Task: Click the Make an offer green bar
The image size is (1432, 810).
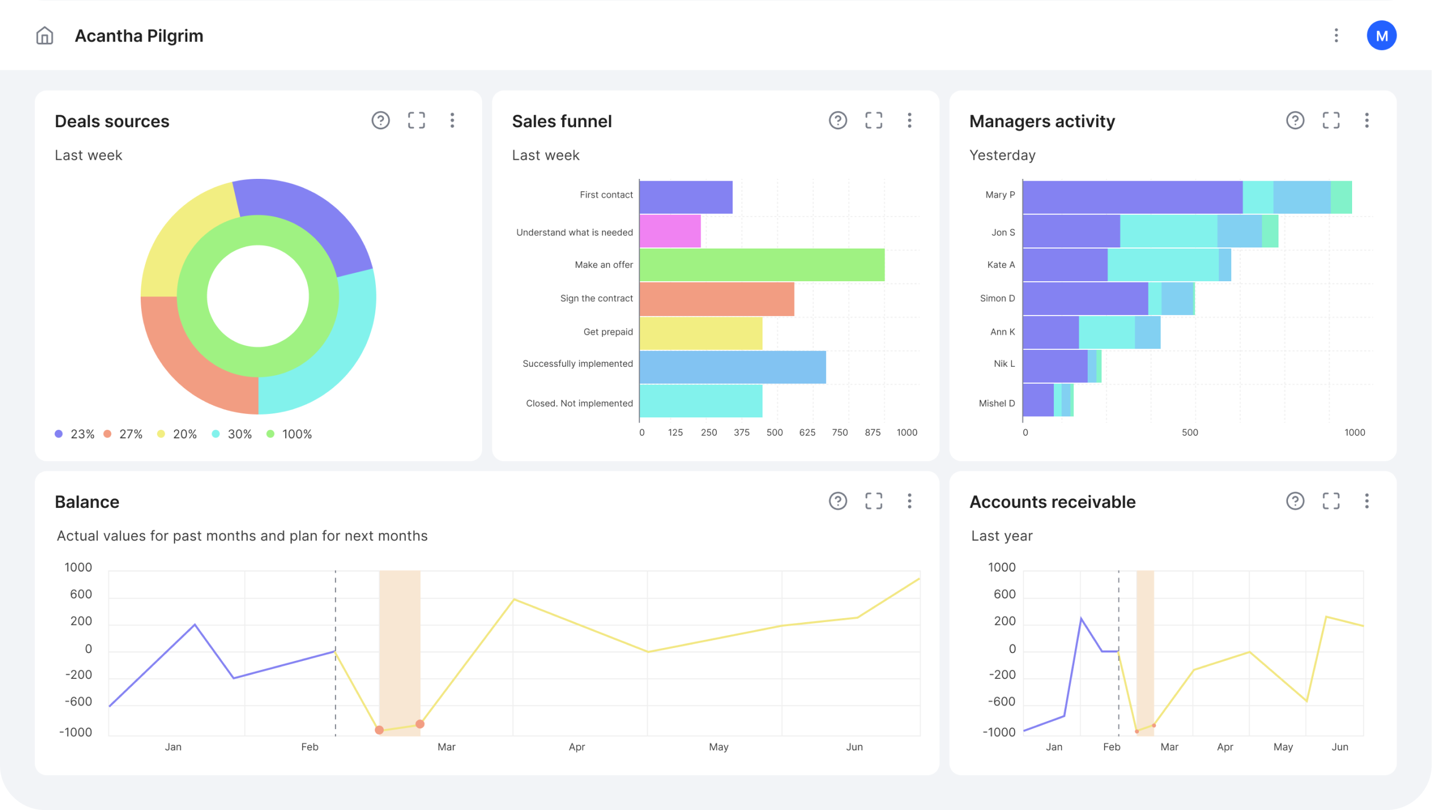Action: [761, 265]
